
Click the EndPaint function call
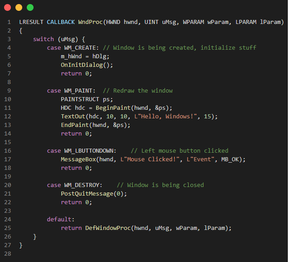tap(75, 125)
